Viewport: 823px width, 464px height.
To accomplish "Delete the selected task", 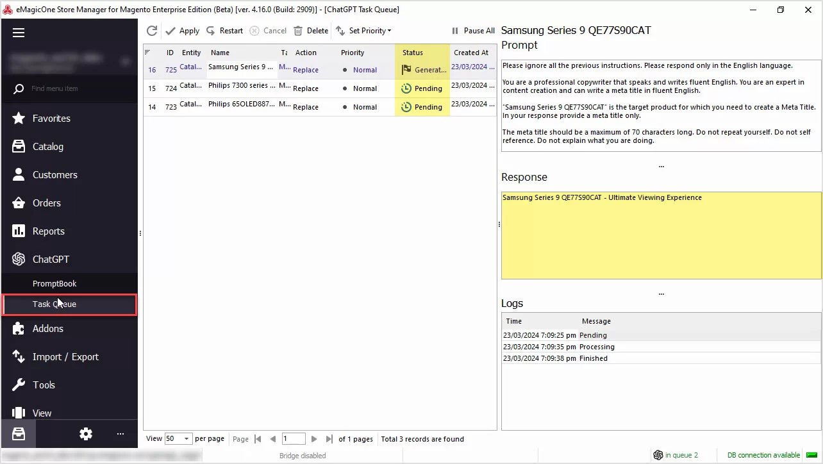I will coord(311,31).
